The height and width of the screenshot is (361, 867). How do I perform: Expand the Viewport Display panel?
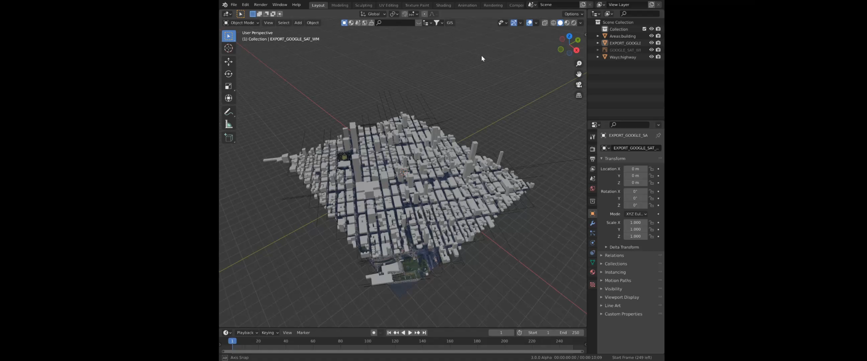tap(622, 297)
